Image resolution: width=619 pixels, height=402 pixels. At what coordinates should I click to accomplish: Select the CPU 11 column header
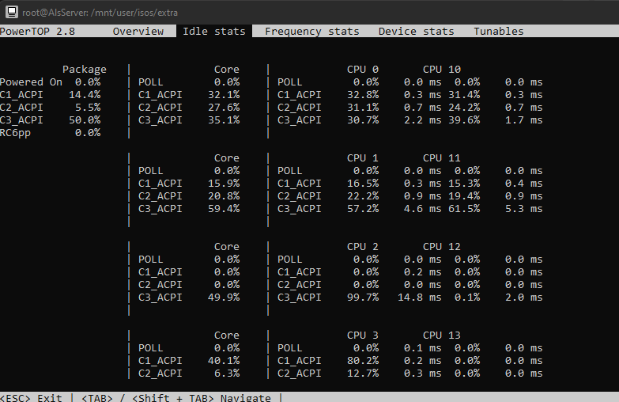tap(442, 158)
